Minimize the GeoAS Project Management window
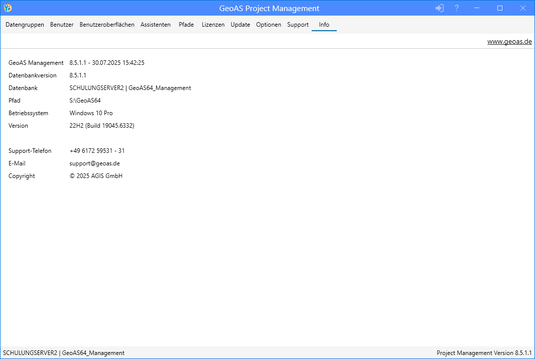Image resolution: width=535 pixels, height=359 pixels. pos(477,8)
